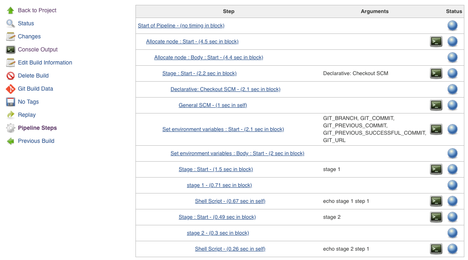Select Pipeline Steps in the sidebar
The image size is (468, 260).
tap(37, 128)
